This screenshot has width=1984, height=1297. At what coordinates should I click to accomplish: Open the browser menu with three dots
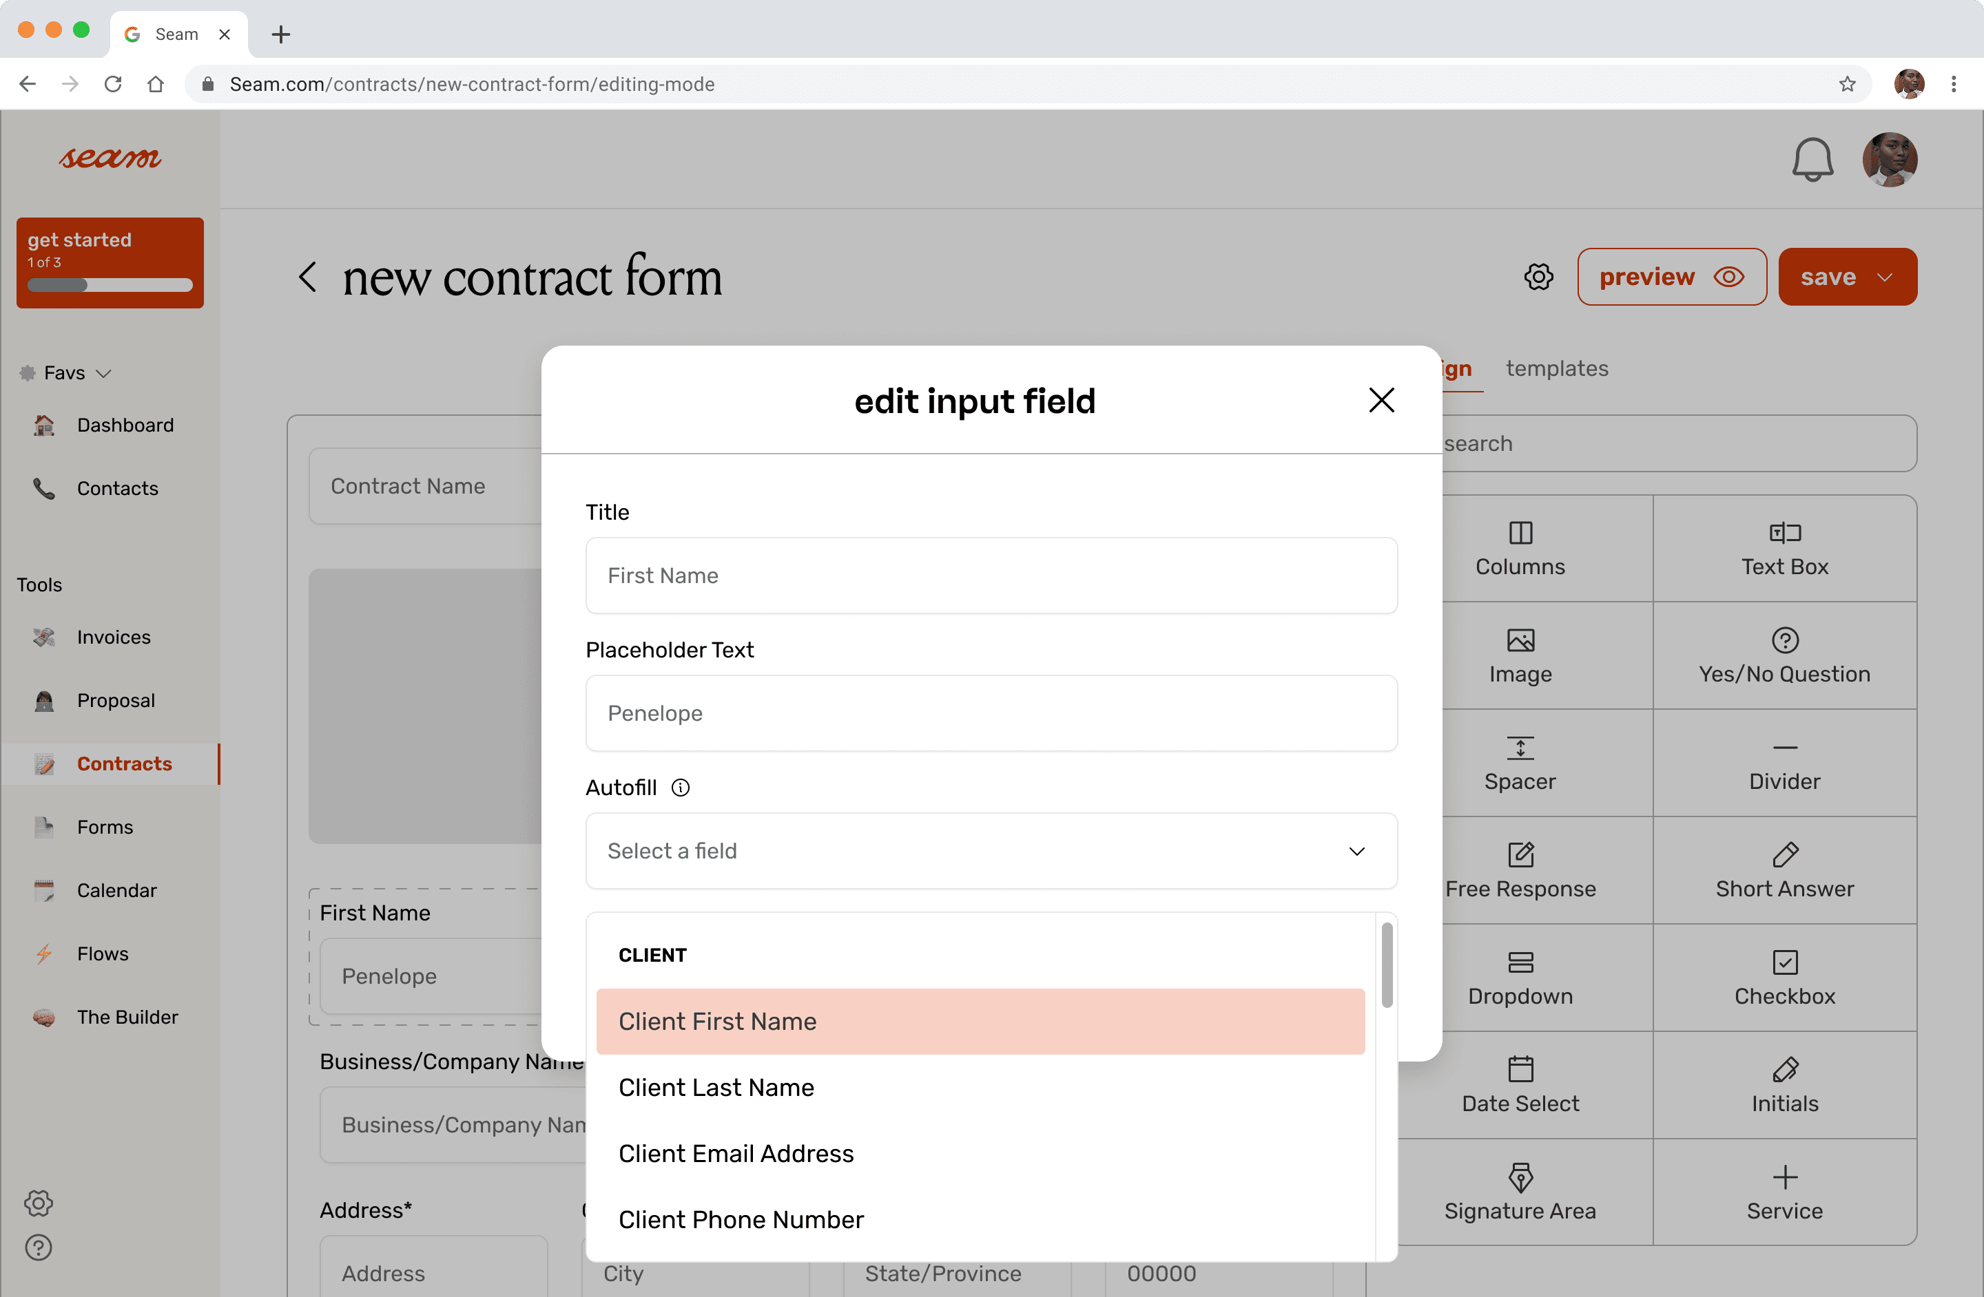tap(1954, 84)
